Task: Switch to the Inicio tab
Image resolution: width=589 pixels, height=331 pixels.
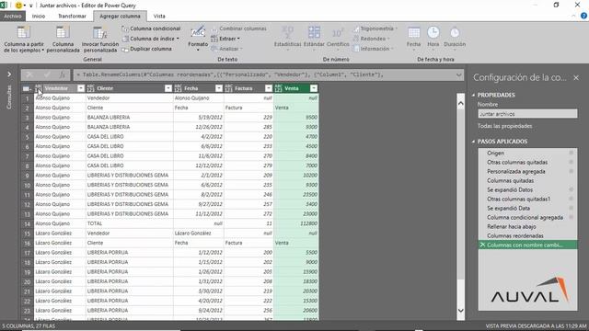Action: click(39, 17)
